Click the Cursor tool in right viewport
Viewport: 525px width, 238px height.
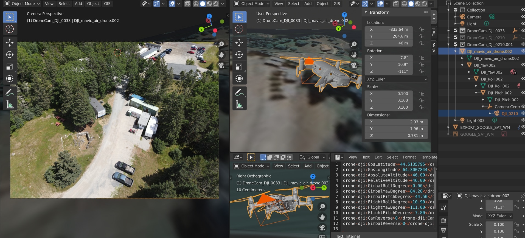click(x=239, y=29)
